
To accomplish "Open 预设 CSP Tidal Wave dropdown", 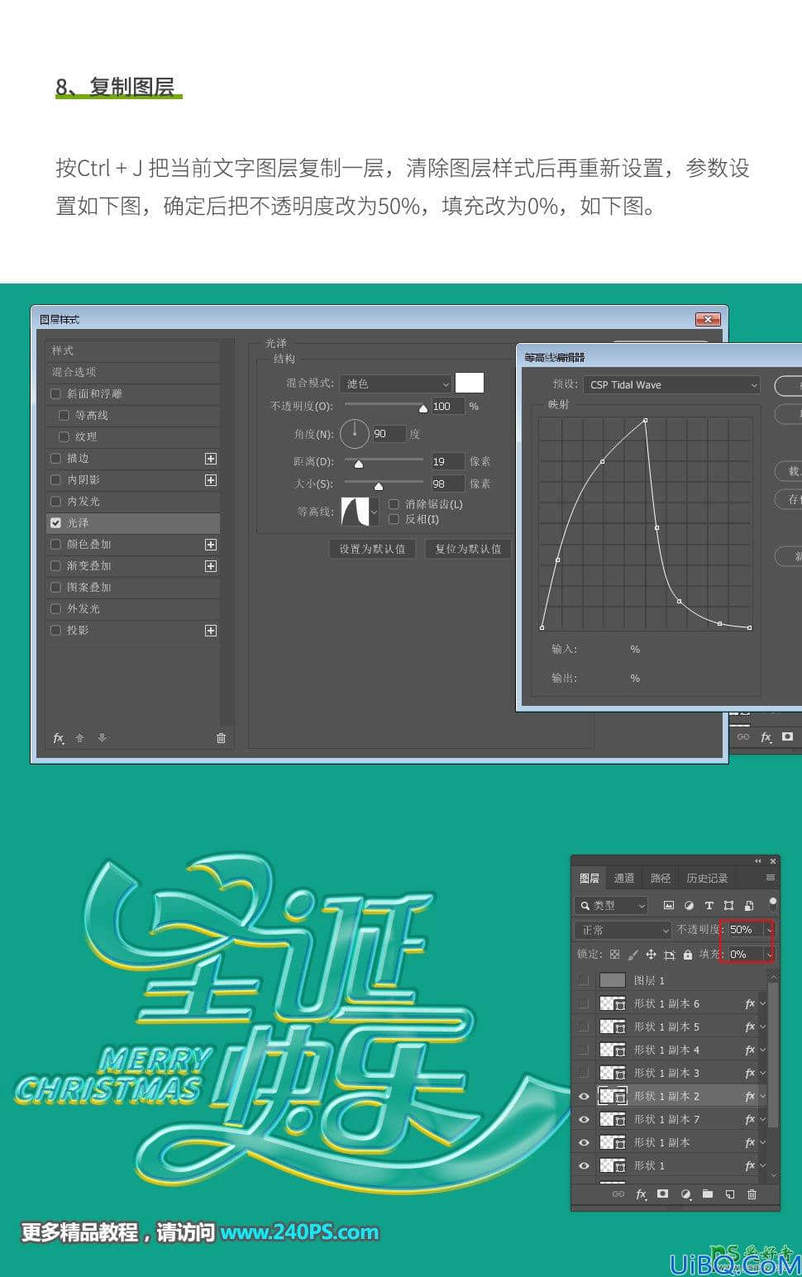I will (671, 385).
